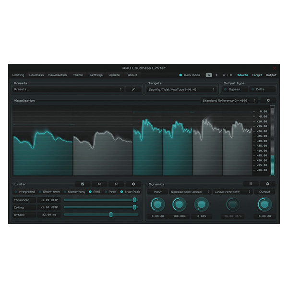Open the Linear rate: OFF dropdown
The height and width of the screenshot is (288, 288).
pyautogui.click(x=232, y=192)
